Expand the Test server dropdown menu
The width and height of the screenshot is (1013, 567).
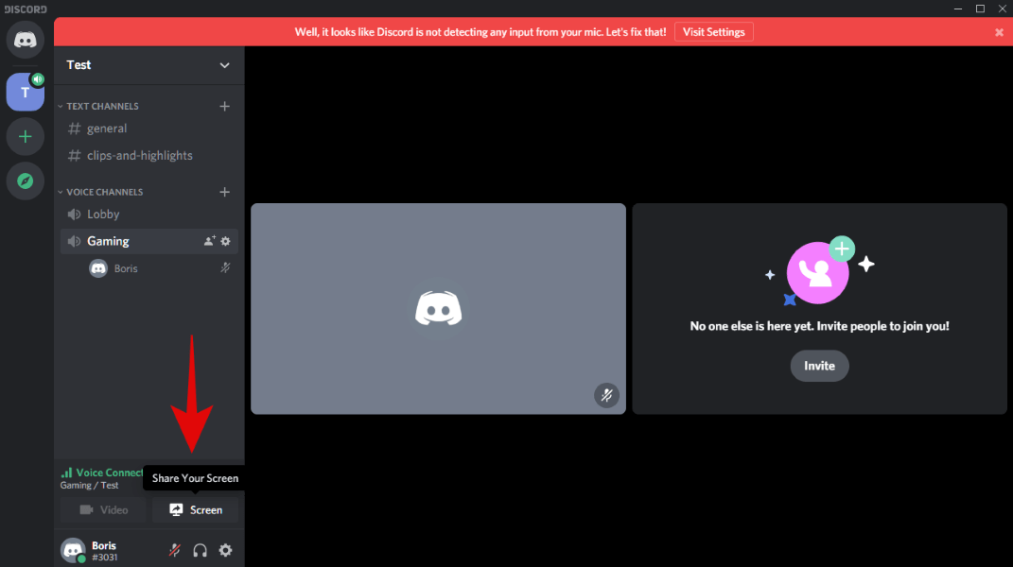pos(224,65)
